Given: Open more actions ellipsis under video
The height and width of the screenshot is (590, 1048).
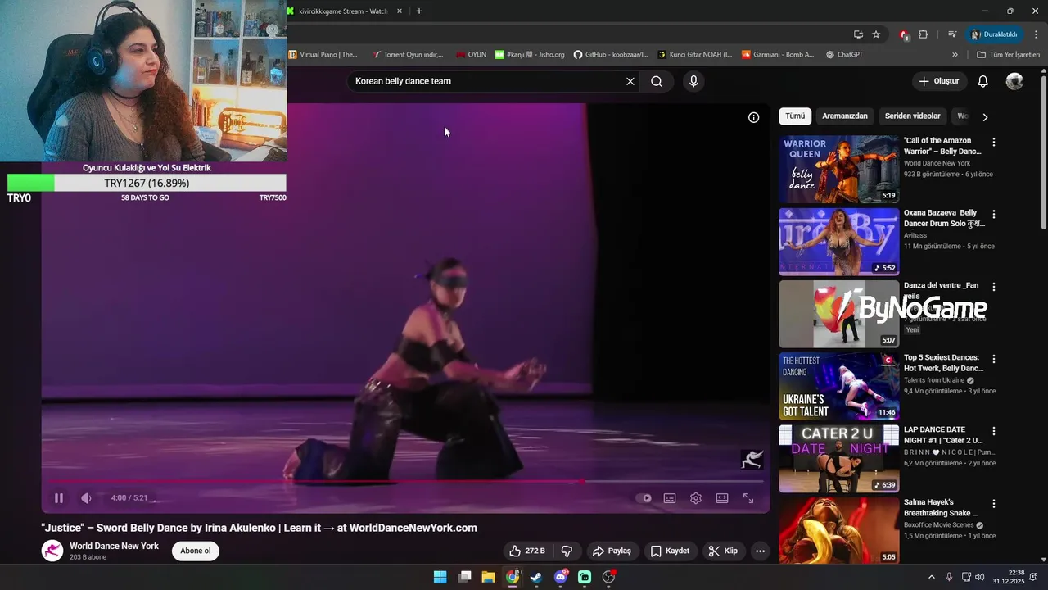Looking at the screenshot, I should click(760, 551).
